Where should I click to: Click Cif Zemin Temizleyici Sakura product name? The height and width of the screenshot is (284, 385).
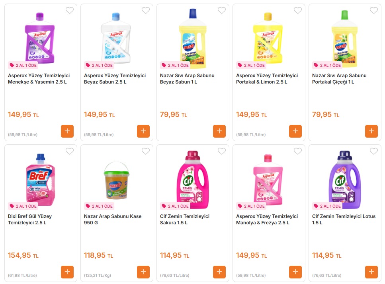185,220
